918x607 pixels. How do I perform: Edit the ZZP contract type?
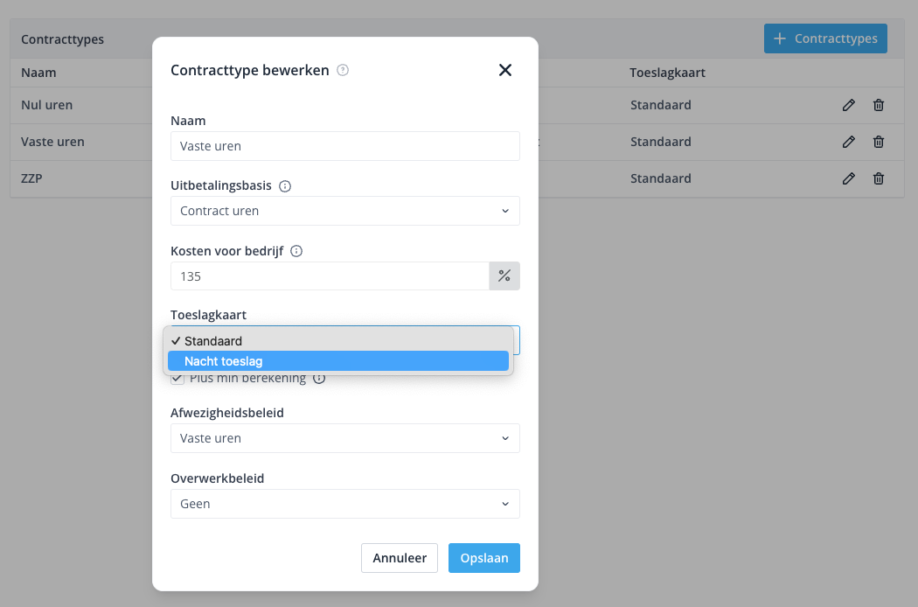848,178
